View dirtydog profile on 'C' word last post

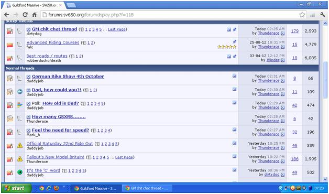pyautogui.click(x=272, y=175)
